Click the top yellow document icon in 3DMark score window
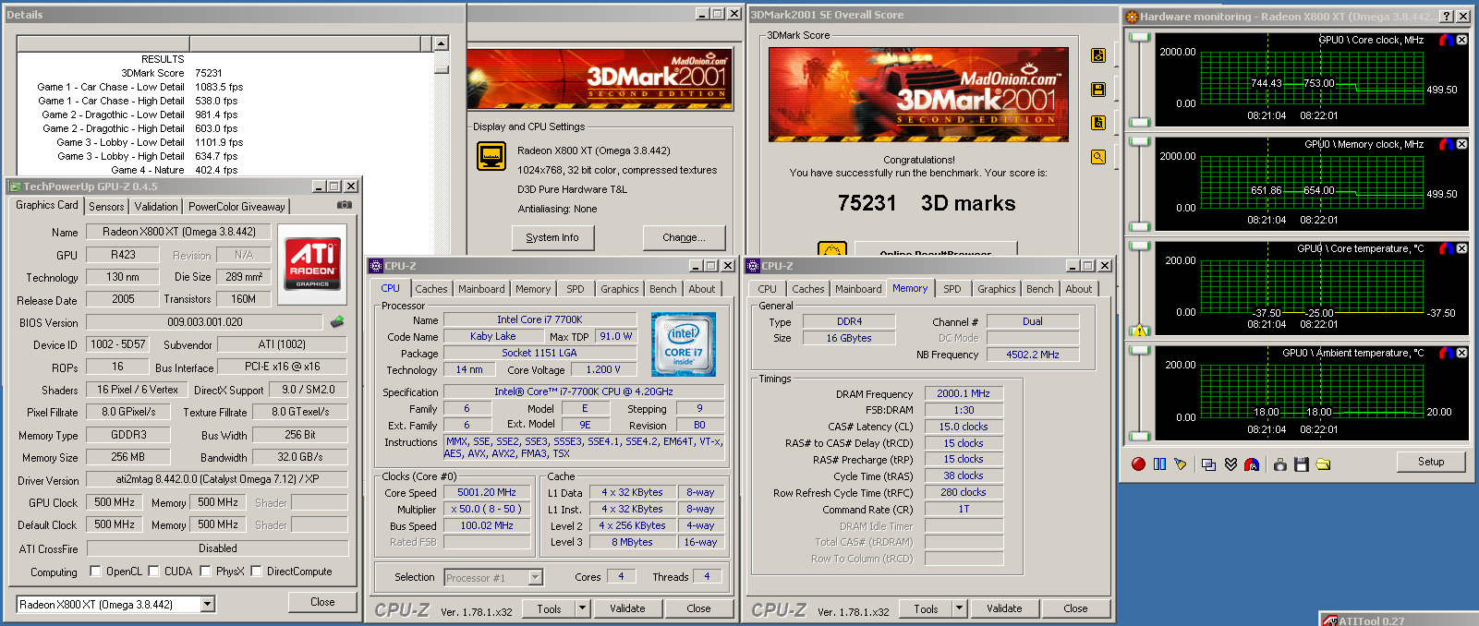Image resolution: width=1479 pixels, height=626 pixels. tap(1098, 55)
